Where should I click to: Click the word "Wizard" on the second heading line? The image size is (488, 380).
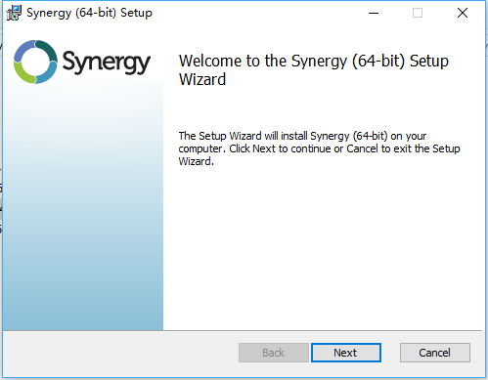click(202, 79)
